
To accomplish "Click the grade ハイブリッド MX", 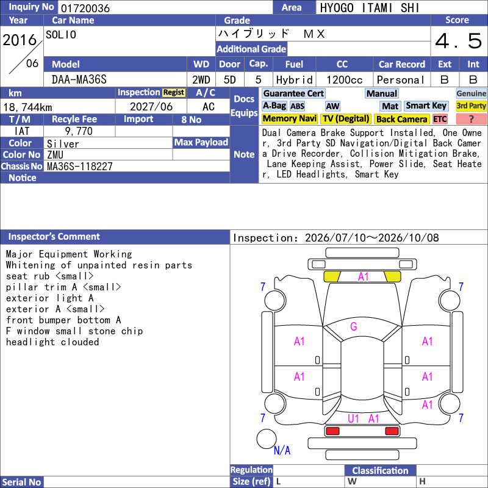I will [271, 34].
